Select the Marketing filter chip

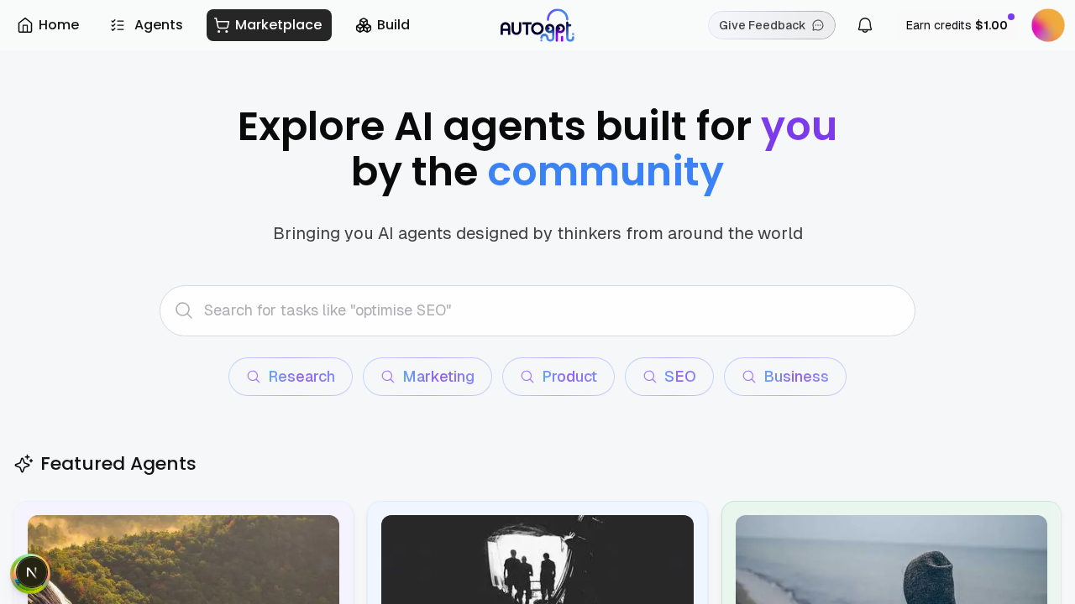(x=427, y=377)
